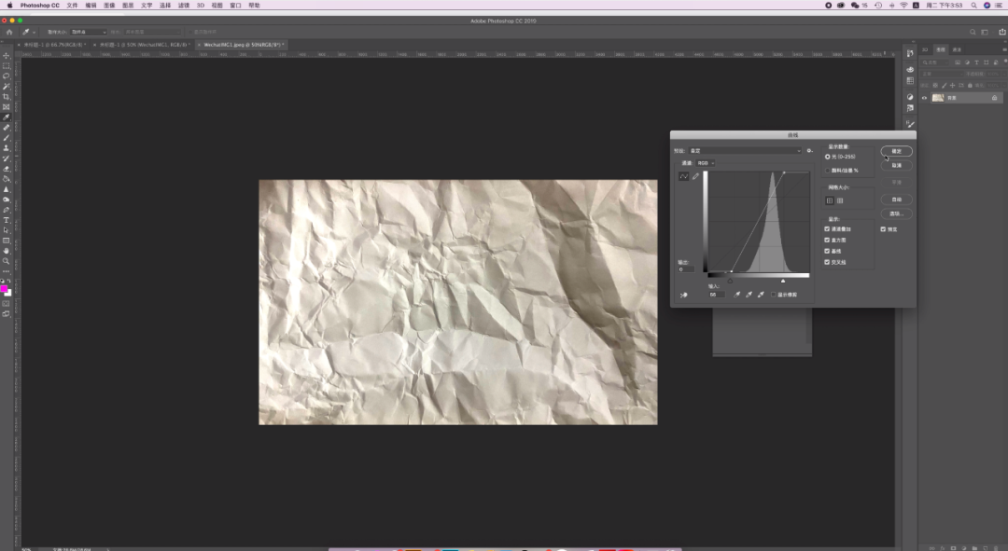Select the 颜料/油墨 % radio option
Viewport: 1008px width, 551px height.
click(x=827, y=170)
